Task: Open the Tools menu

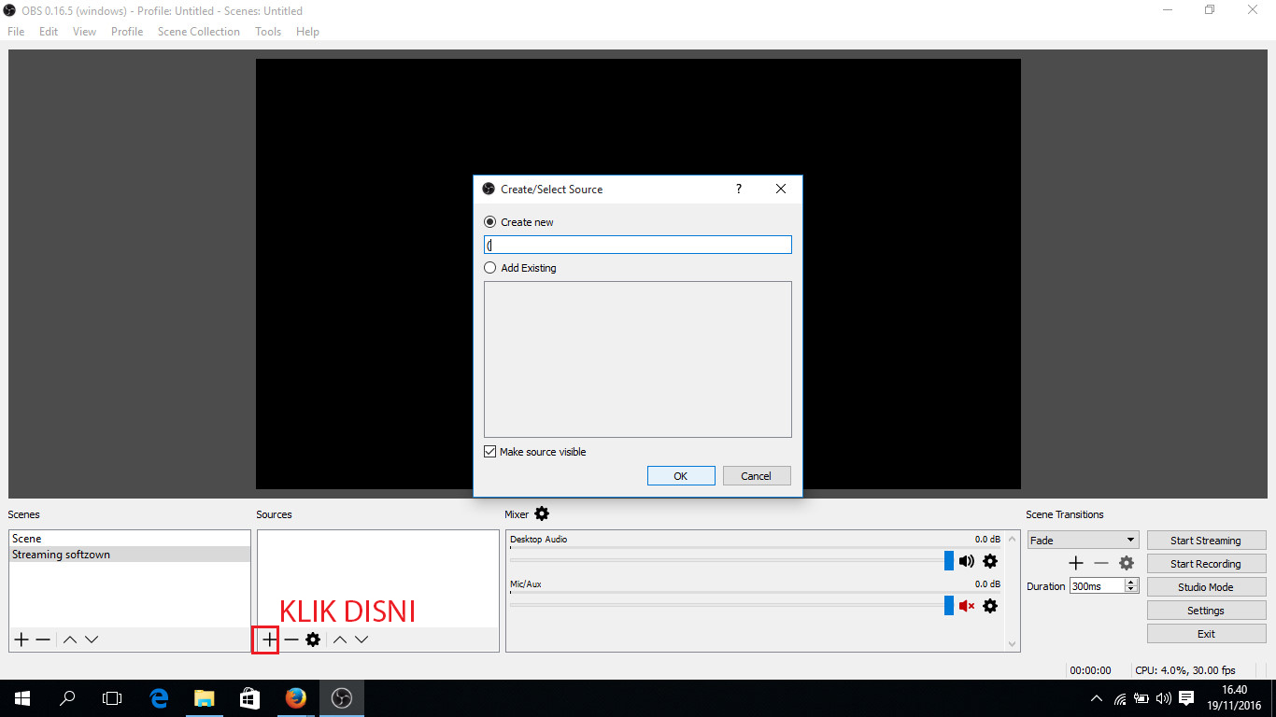Action: tap(268, 31)
